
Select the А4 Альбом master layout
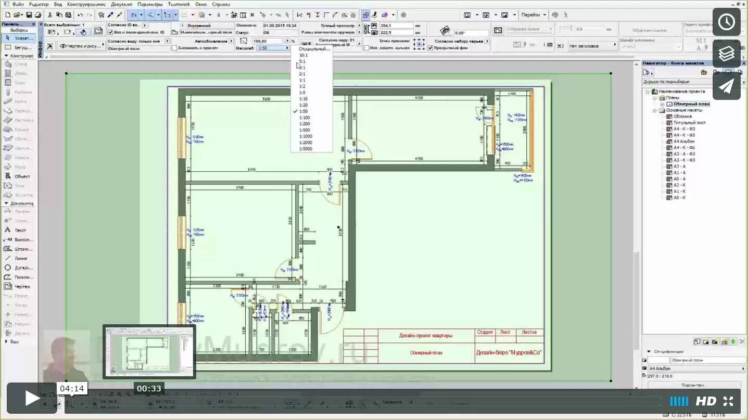pyautogui.click(x=683, y=142)
